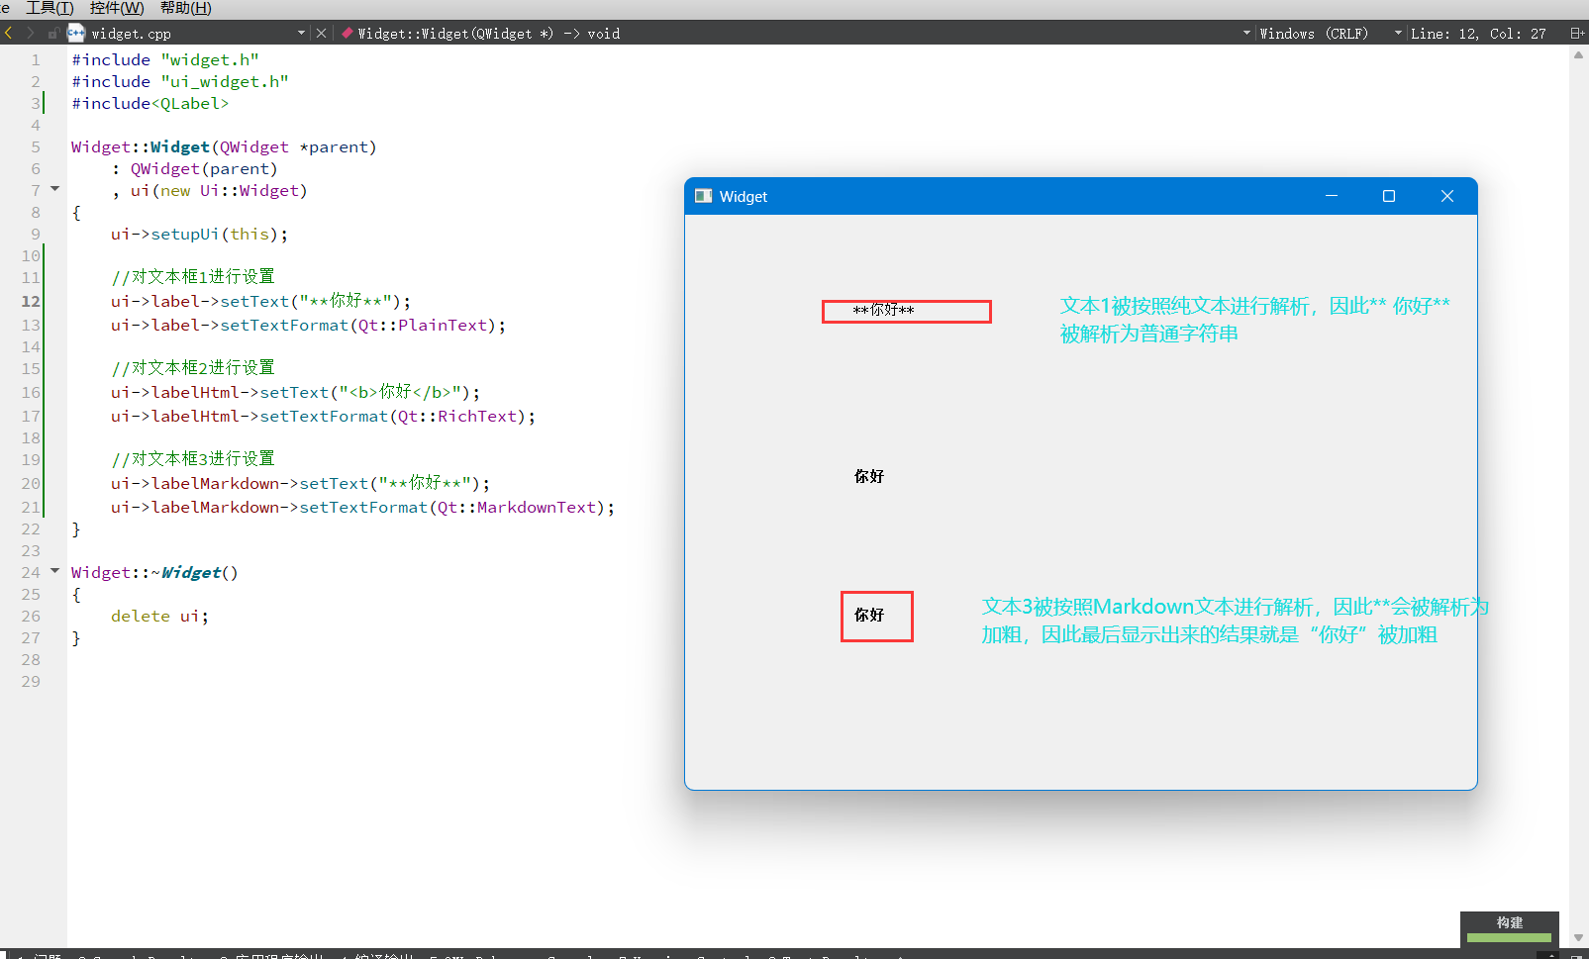Collapse the fold arrow at line 24
The height and width of the screenshot is (959, 1589).
(x=55, y=570)
